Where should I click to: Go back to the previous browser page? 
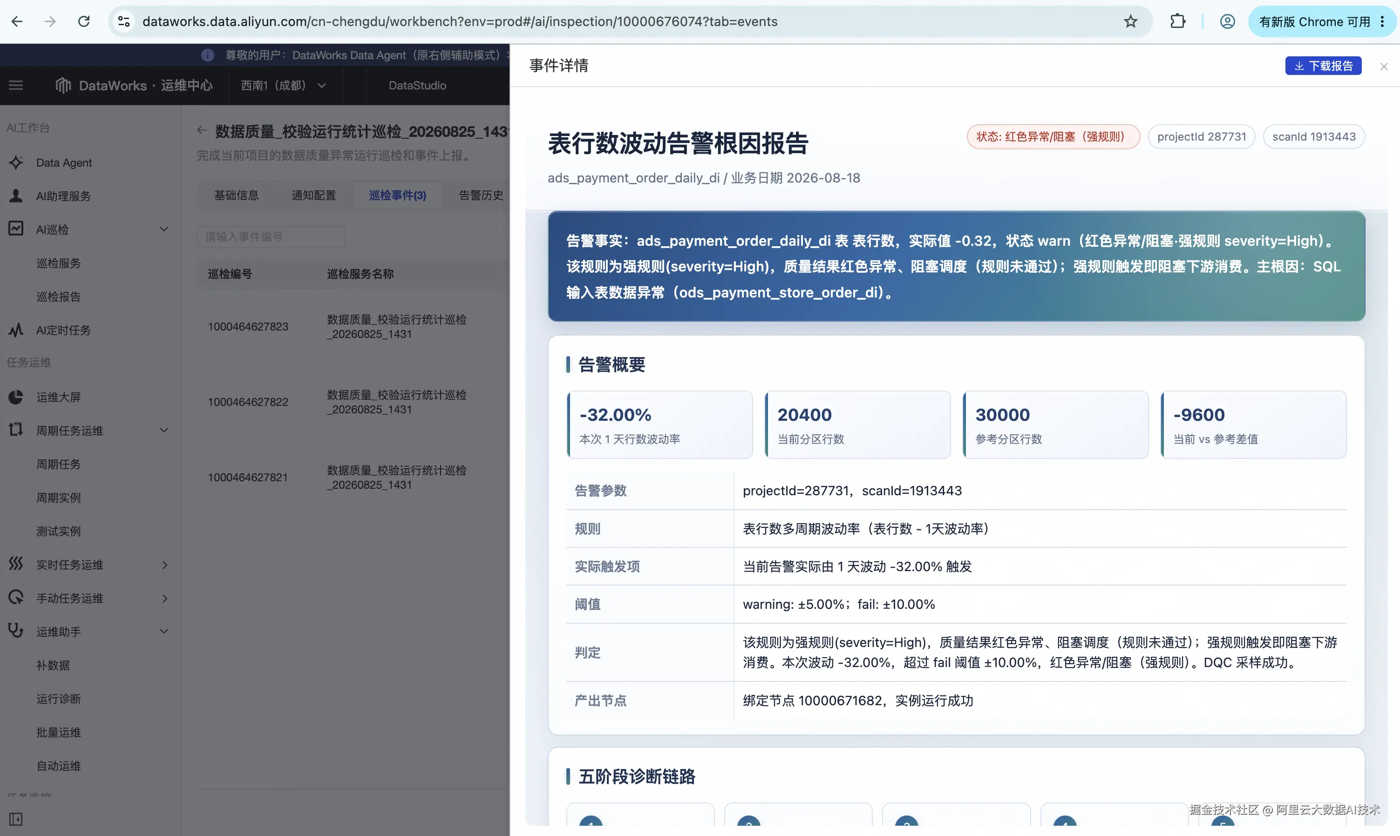coord(17,21)
